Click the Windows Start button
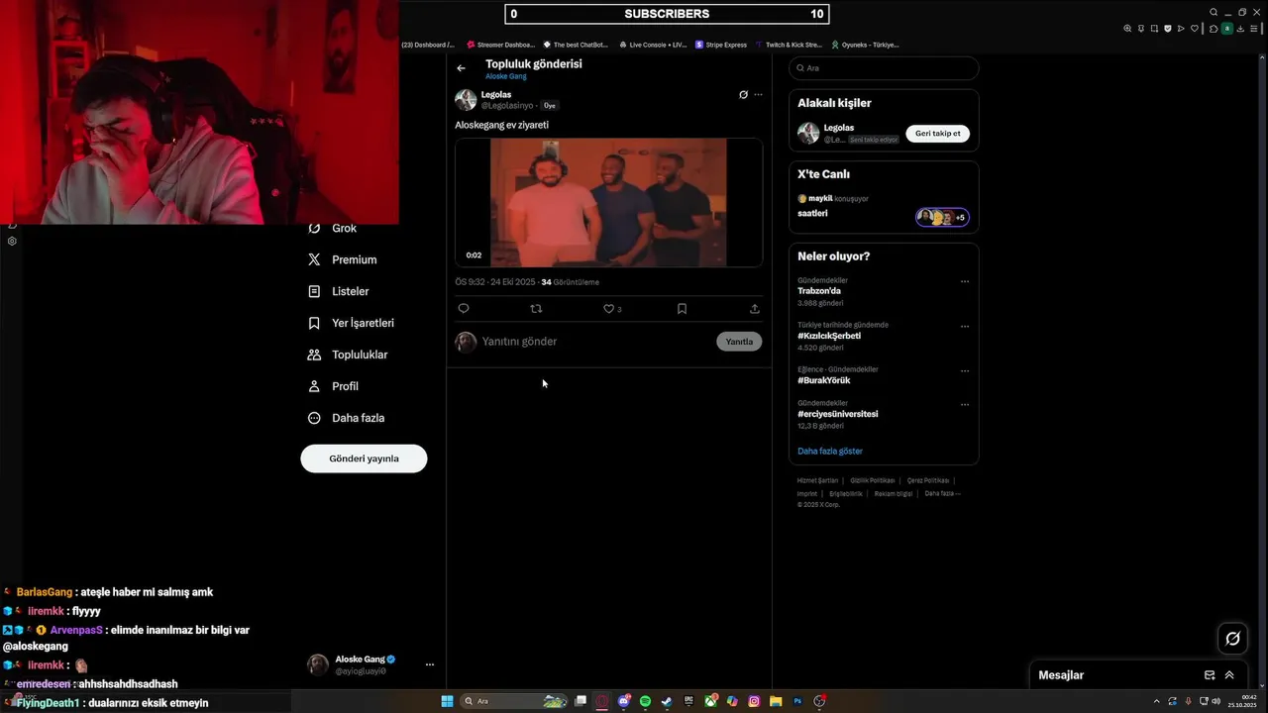 [x=447, y=701]
